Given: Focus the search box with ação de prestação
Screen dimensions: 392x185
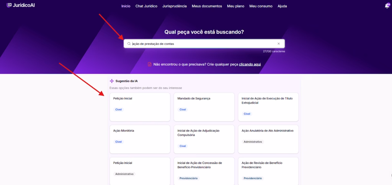Looking at the screenshot, I should coord(204,44).
